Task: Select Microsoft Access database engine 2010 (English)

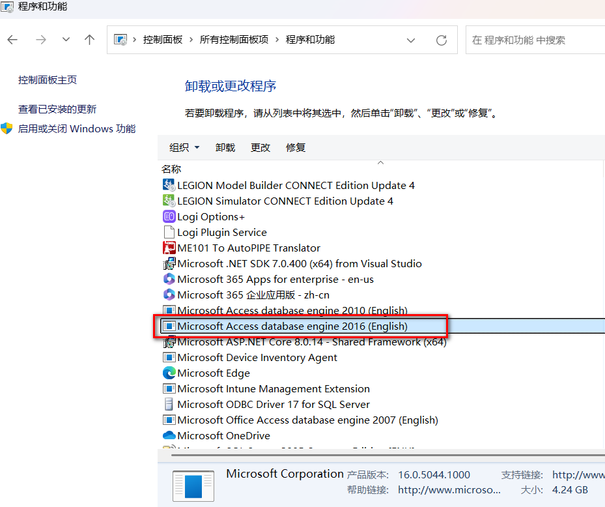Action: coord(292,310)
